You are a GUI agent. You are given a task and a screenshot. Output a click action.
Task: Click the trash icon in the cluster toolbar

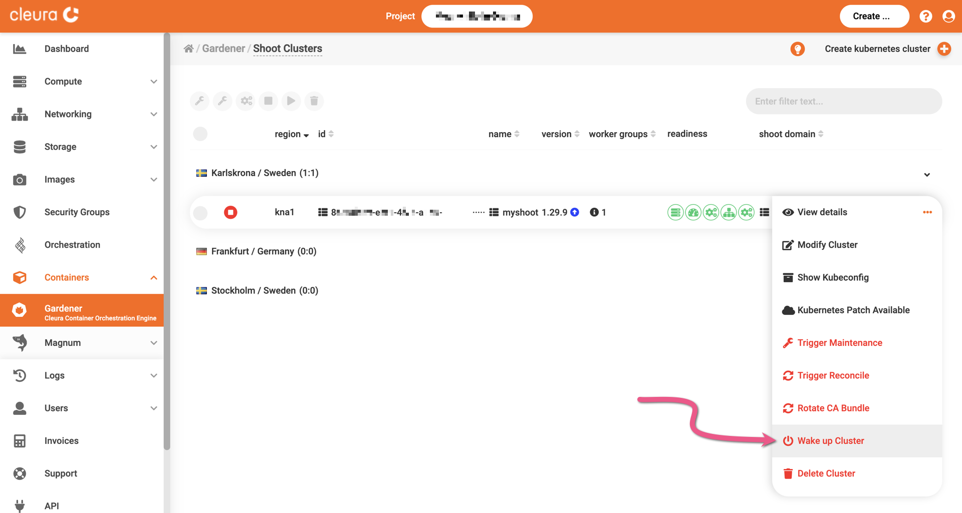pos(314,101)
